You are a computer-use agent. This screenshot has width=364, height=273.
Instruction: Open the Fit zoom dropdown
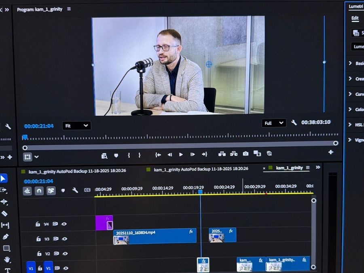[76, 126]
